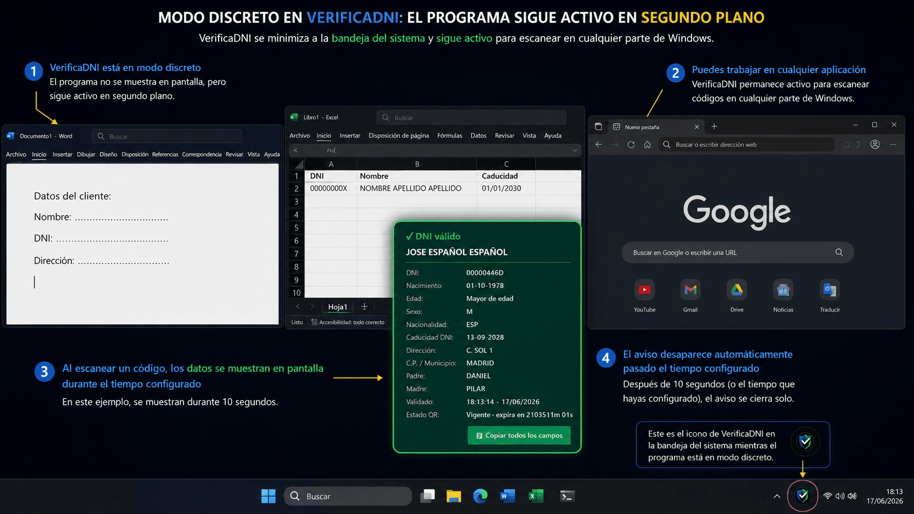Viewport: 914px width, 514px height.
Task: Open File Explorer from the taskbar
Action: pos(454,496)
